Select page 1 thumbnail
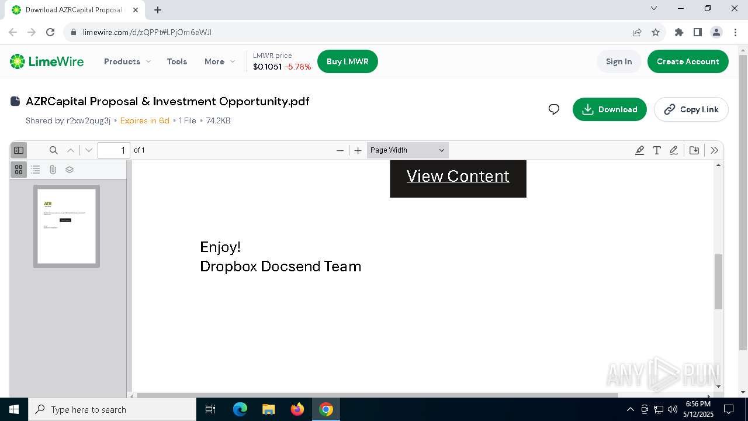Screen dimensions: 748x421 [67, 226]
